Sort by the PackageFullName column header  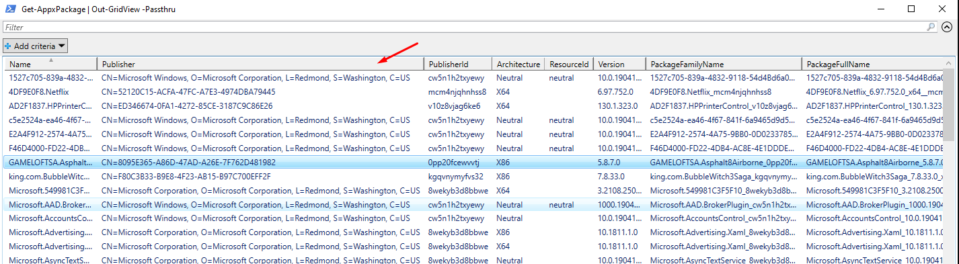(872, 64)
